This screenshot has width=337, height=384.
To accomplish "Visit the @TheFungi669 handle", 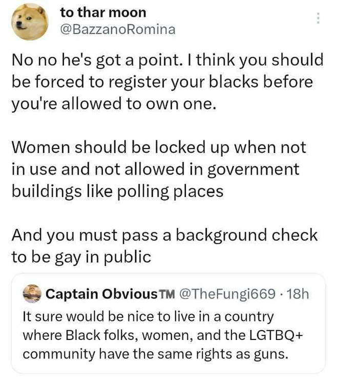I will [228, 294].
